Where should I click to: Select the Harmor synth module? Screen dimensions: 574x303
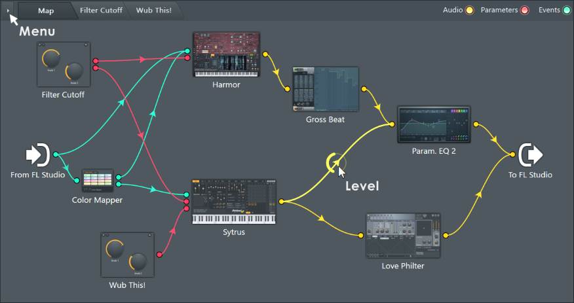226,55
